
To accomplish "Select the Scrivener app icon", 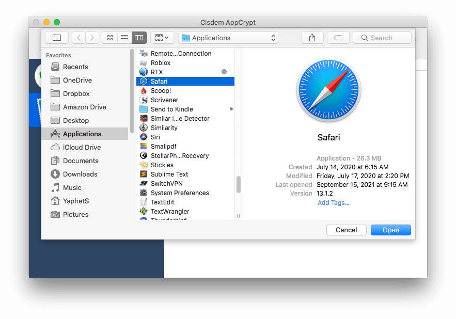I will click(x=144, y=100).
